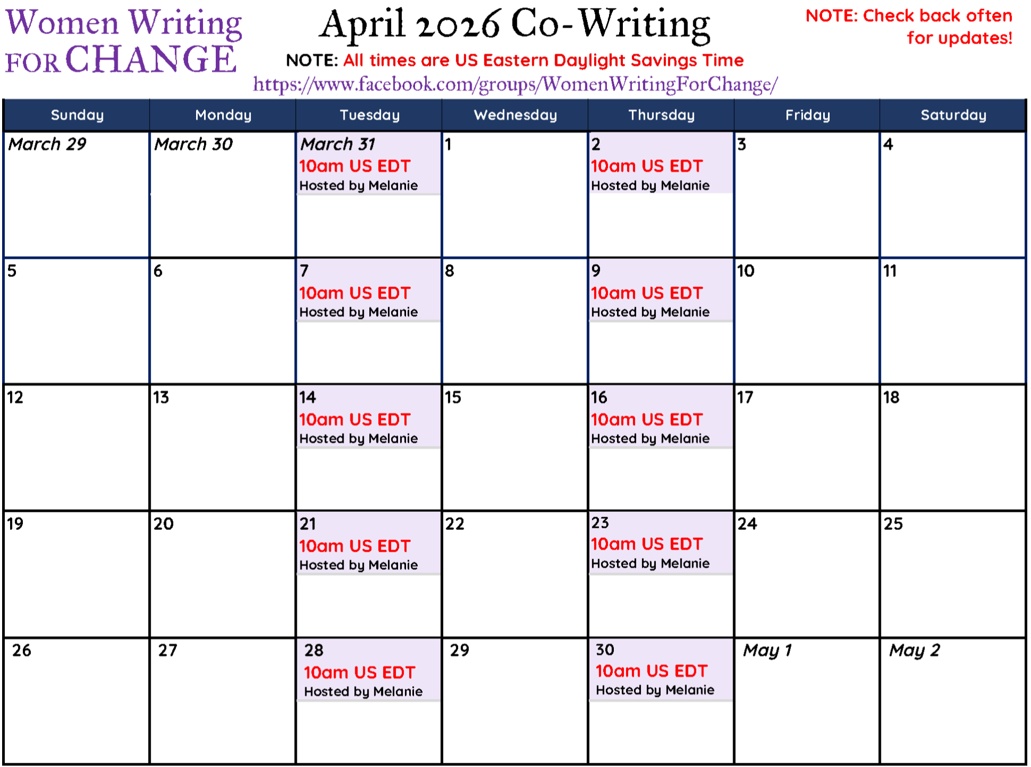The image size is (1031, 767).
Task: Select the April 30 co-writing event
Action: (661, 669)
